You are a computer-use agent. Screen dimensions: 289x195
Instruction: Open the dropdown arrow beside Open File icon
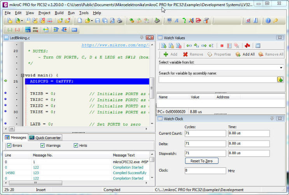click(x=92, y=21)
